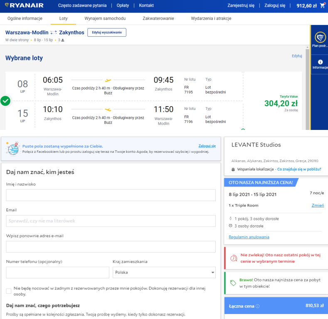Click the globe illustration in the login banner
The width and height of the screenshot is (328, 319).
point(13,149)
